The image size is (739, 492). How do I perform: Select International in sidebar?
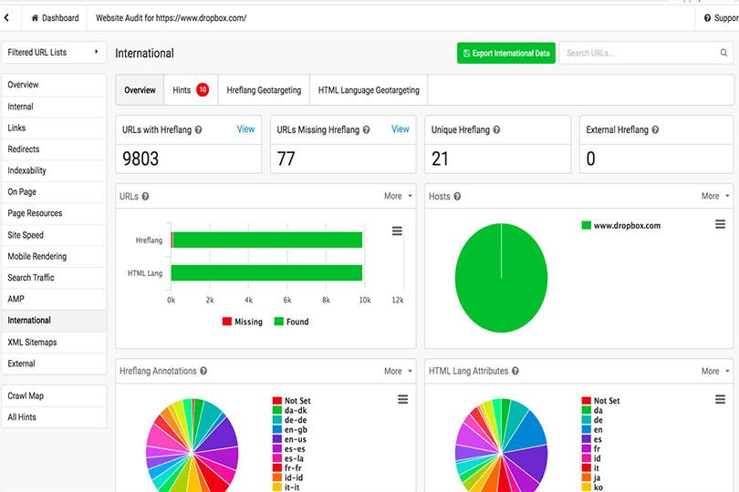point(54,320)
